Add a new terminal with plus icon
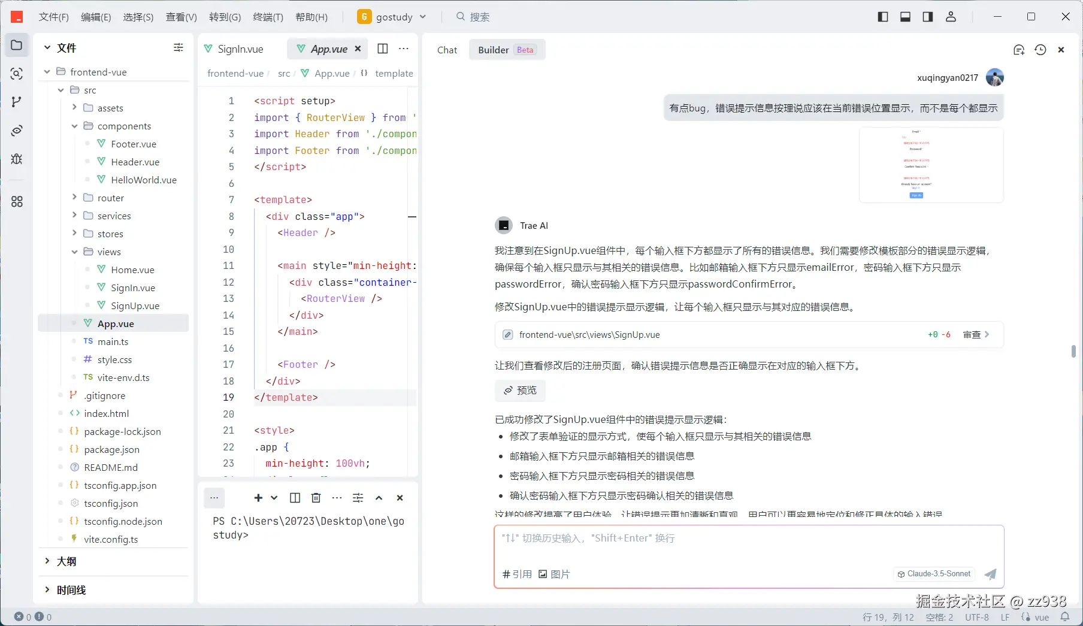This screenshot has height=626, width=1083. [x=258, y=498]
